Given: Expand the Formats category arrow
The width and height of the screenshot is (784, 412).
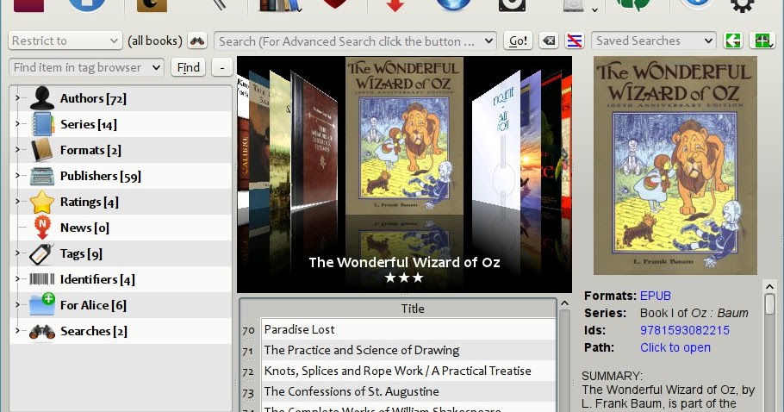Looking at the screenshot, I should click(x=17, y=149).
